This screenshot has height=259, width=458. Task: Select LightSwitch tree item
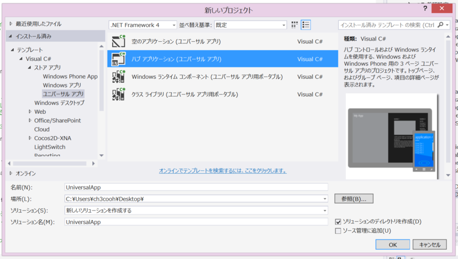pyautogui.click(x=50, y=147)
